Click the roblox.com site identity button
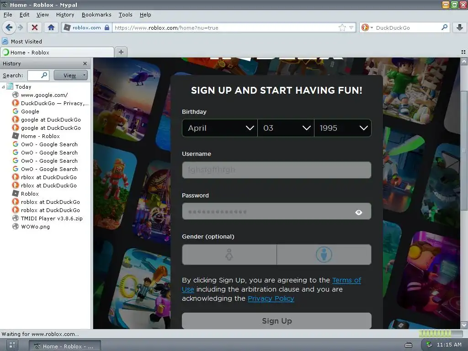Image resolution: width=468 pixels, height=351 pixels. [x=87, y=28]
